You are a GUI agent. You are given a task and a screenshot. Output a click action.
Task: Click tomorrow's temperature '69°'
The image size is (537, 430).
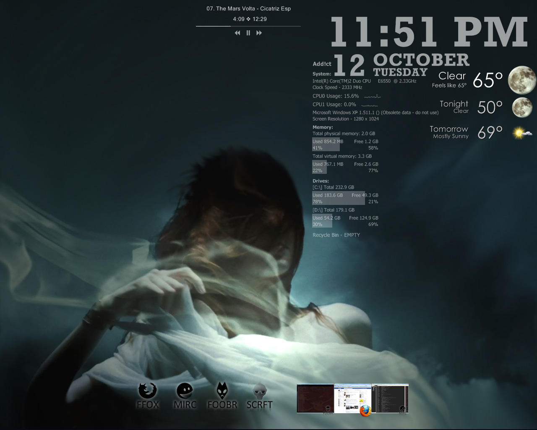click(490, 133)
